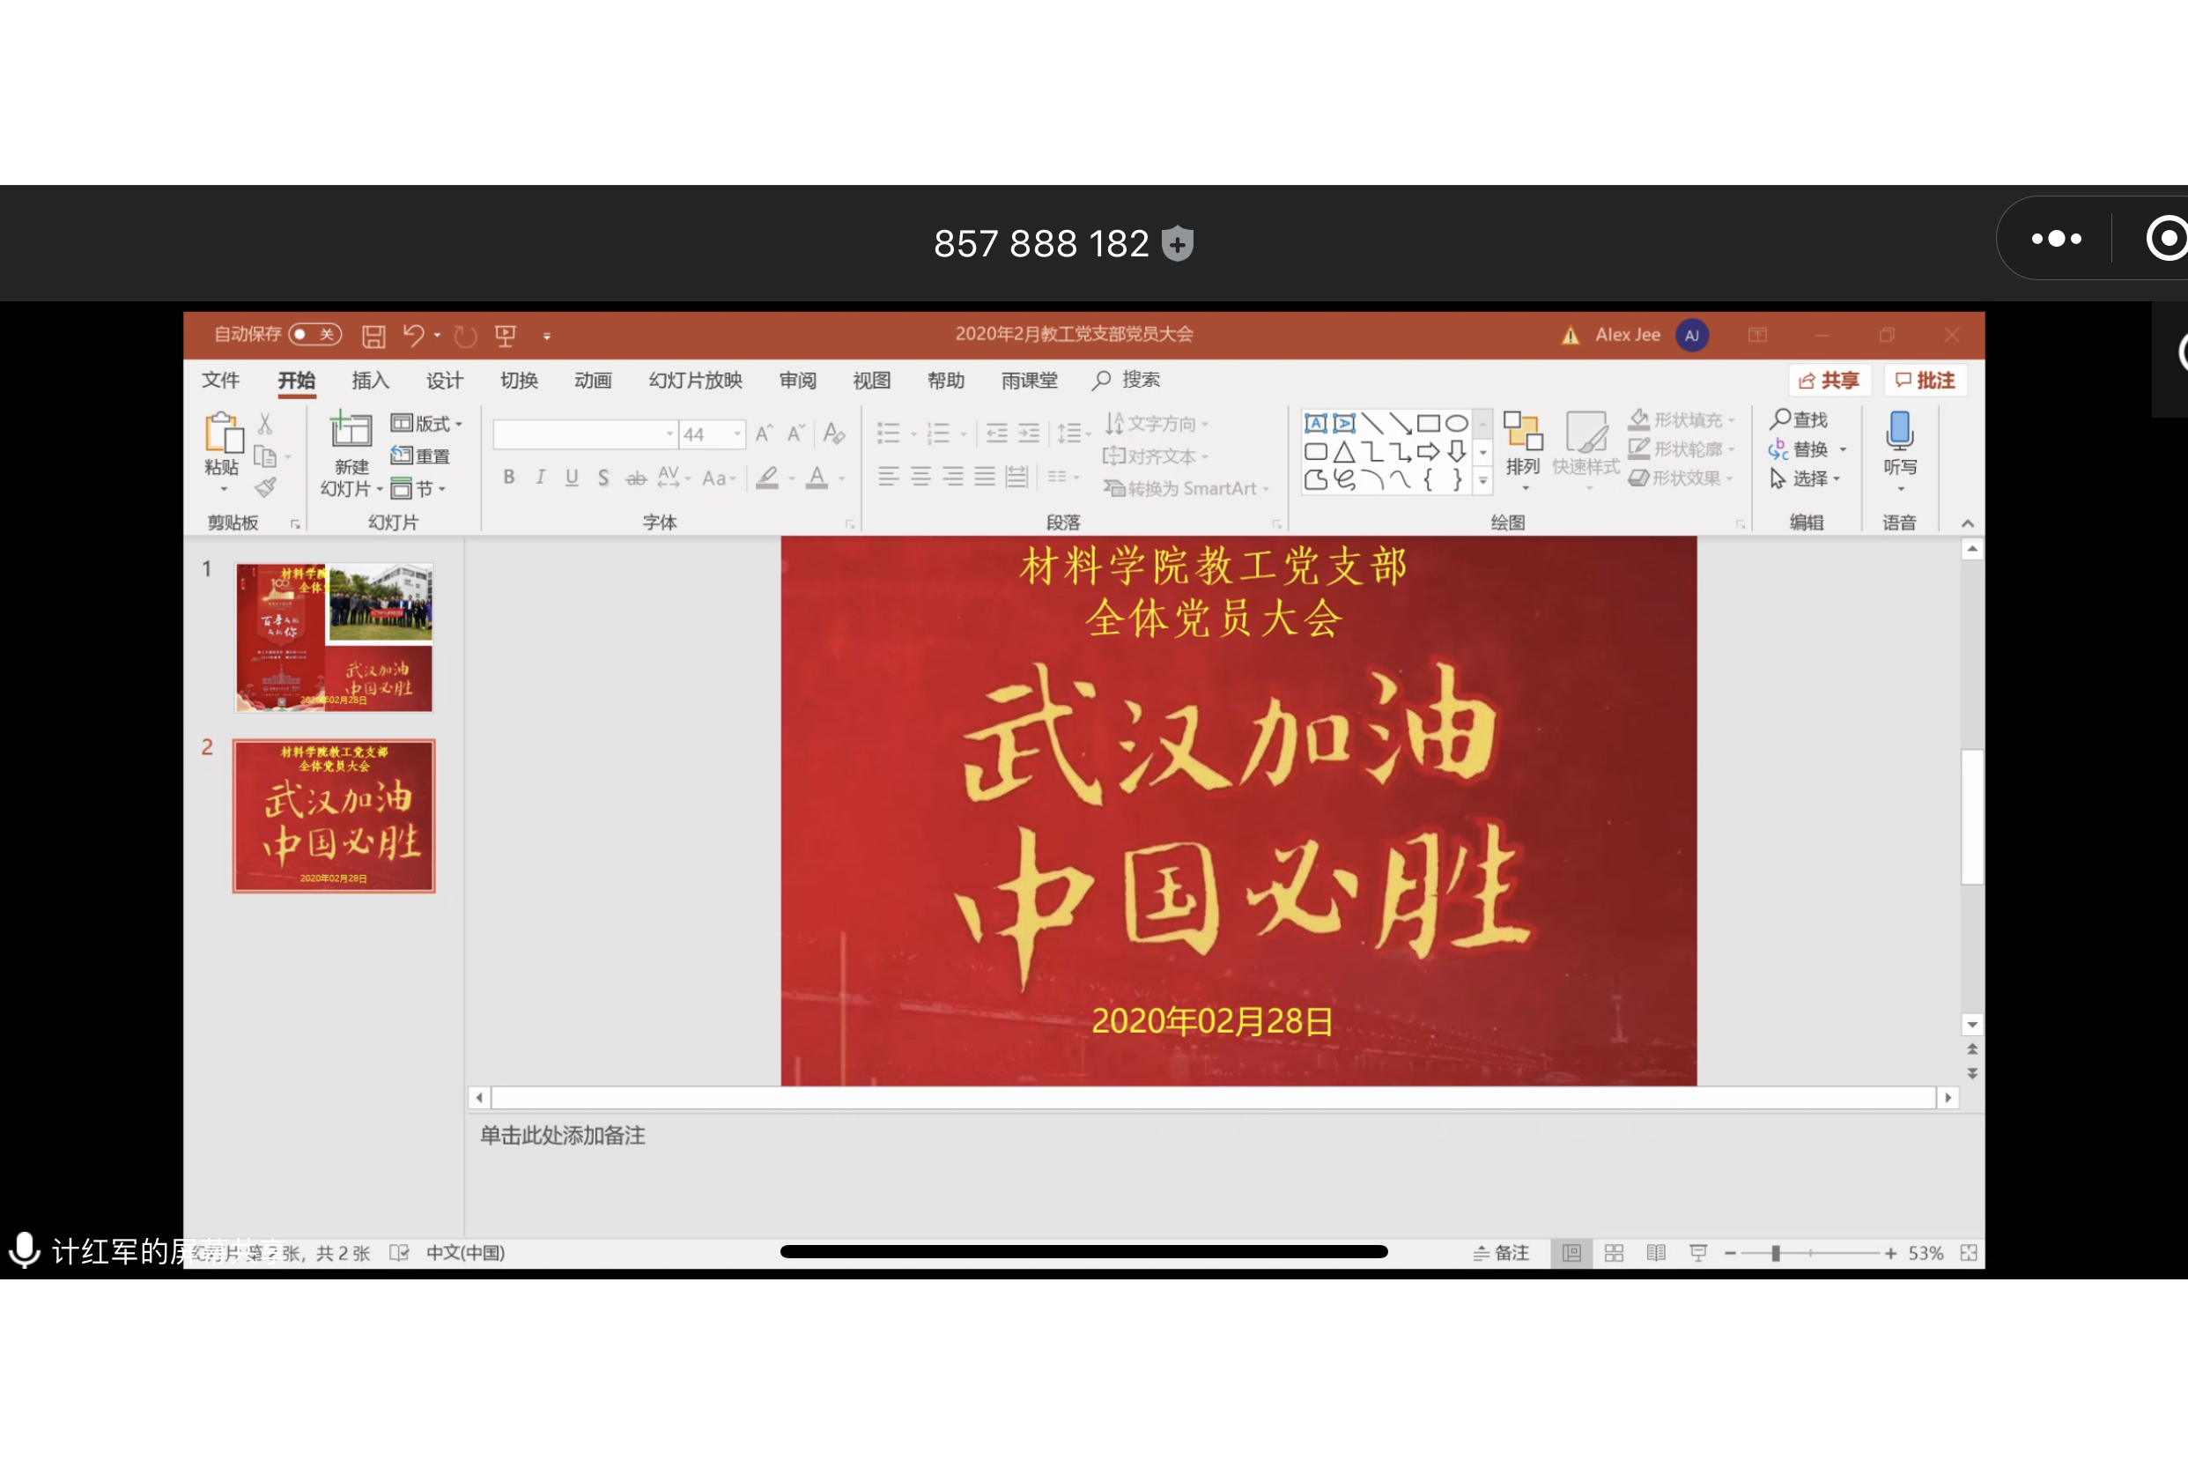Select slide 1 thumbnail in sidebar

pos(332,638)
